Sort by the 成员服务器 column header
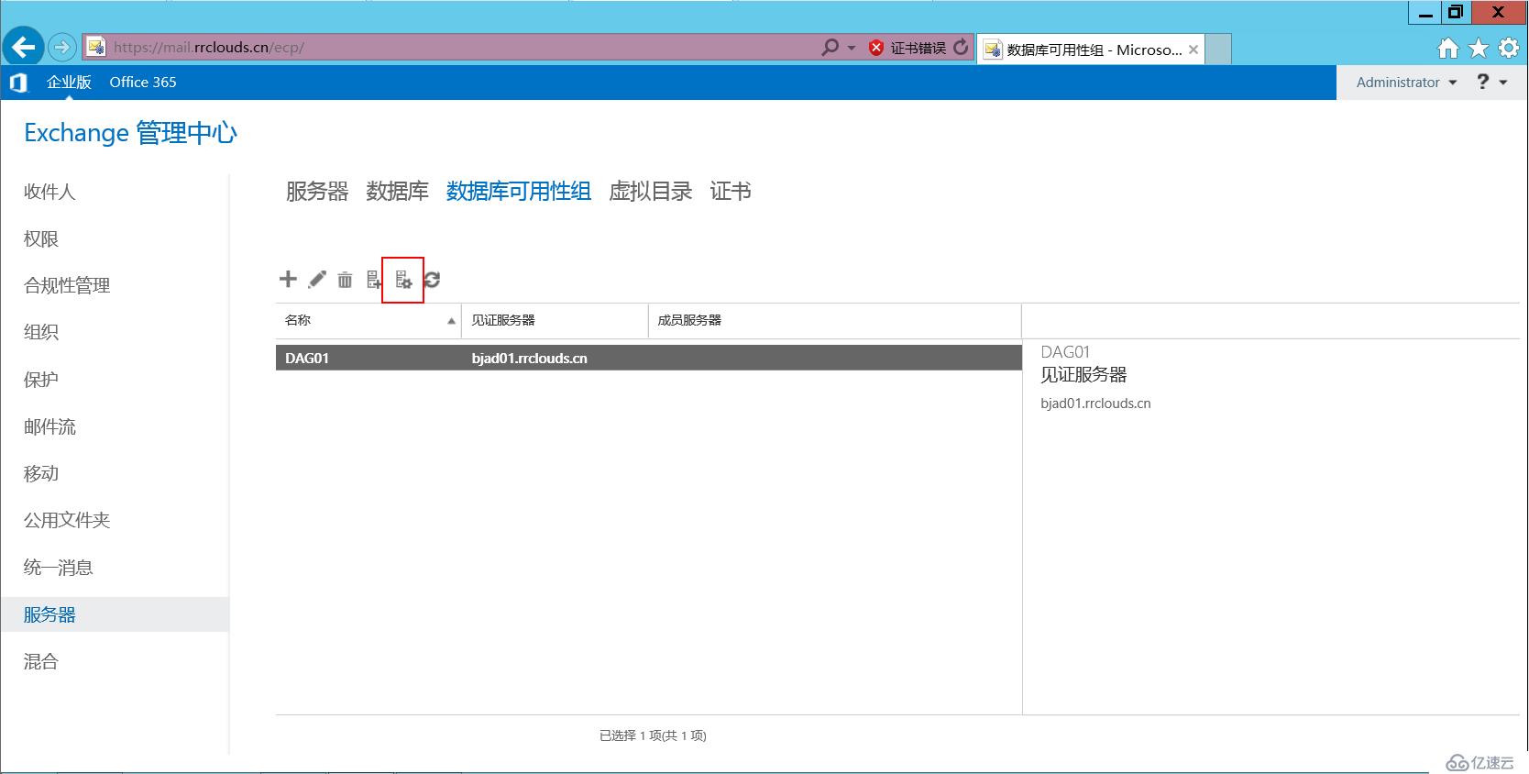 [x=835, y=320]
